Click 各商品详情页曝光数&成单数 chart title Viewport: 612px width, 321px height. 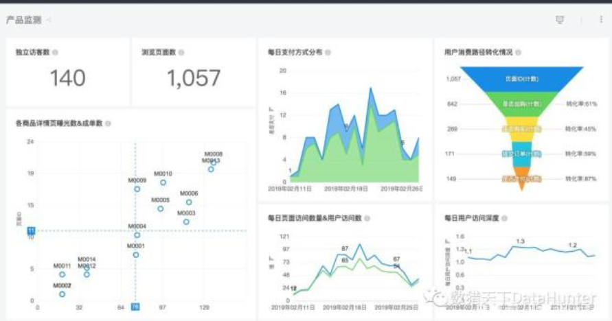(59, 123)
